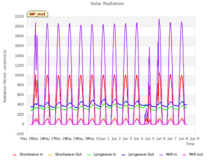Select the 'Longwave In' legend label
The image size is (215, 161).
[x=105, y=154]
